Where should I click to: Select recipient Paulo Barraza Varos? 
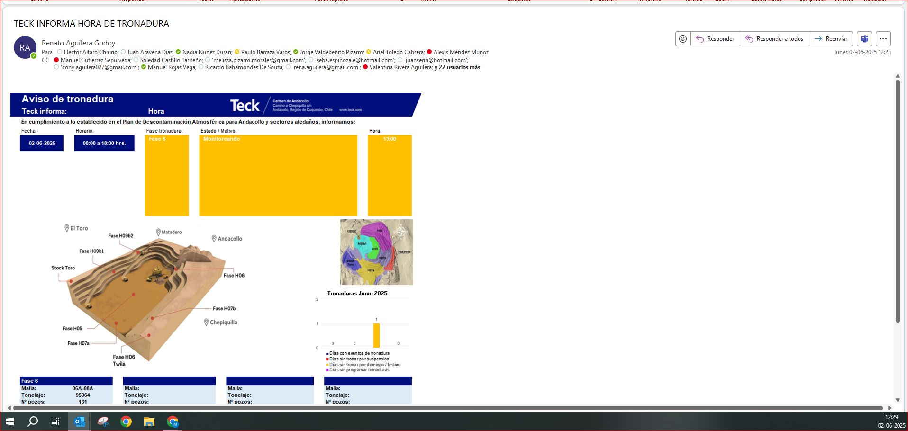(266, 52)
